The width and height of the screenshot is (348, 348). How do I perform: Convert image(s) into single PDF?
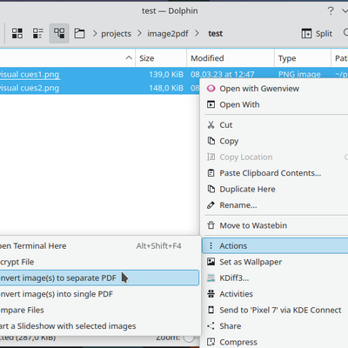point(99,294)
